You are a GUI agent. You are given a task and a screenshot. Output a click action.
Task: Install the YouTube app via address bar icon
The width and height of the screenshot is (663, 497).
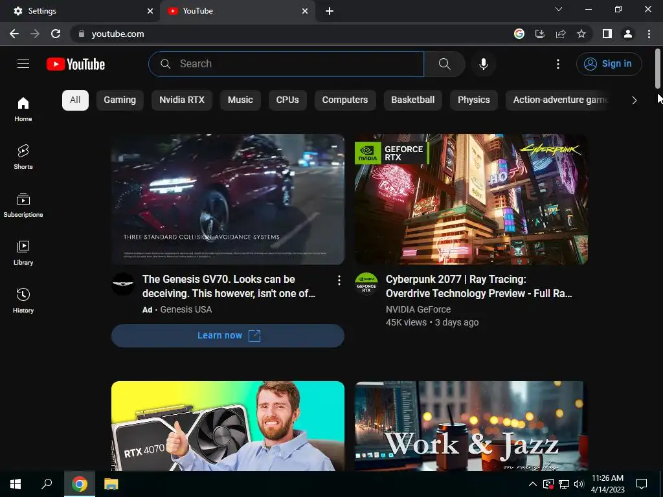pyautogui.click(x=539, y=34)
